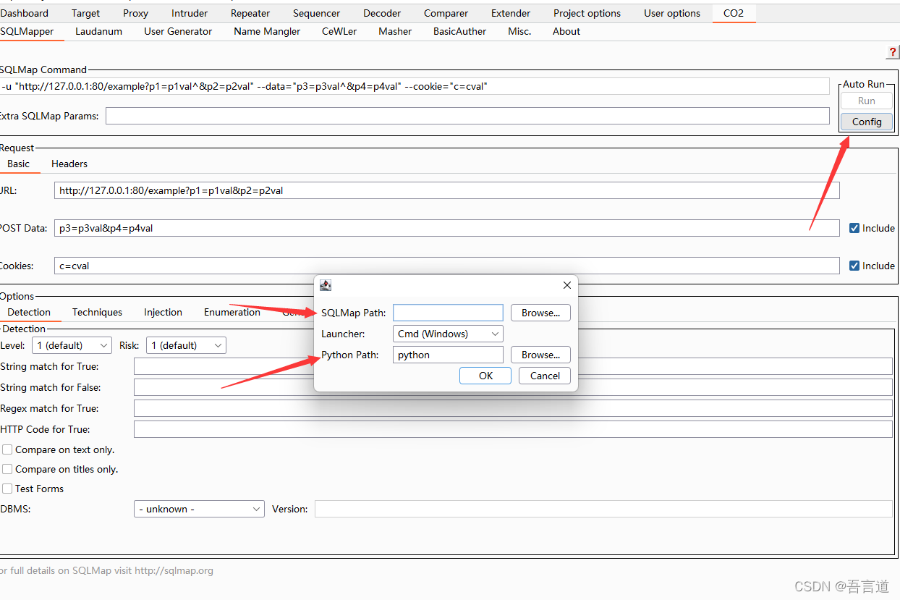
Task: Click the POST Data input field
Action: click(x=446, y=228)
